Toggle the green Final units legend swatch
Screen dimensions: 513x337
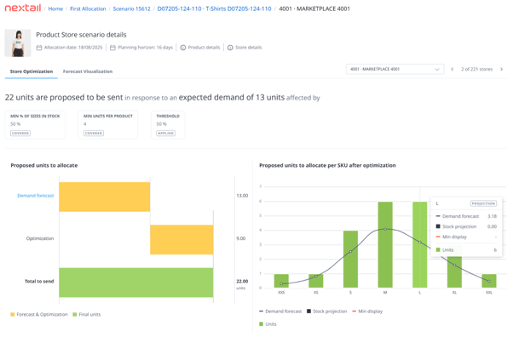pyautogui.click(x=75, y=314)
